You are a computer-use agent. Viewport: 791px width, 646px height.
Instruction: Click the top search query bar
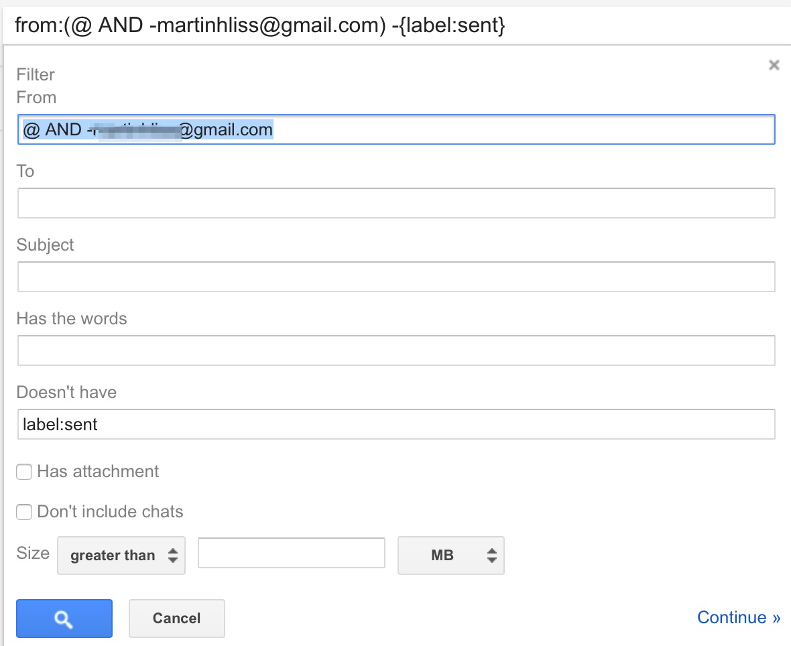(395, 25)
